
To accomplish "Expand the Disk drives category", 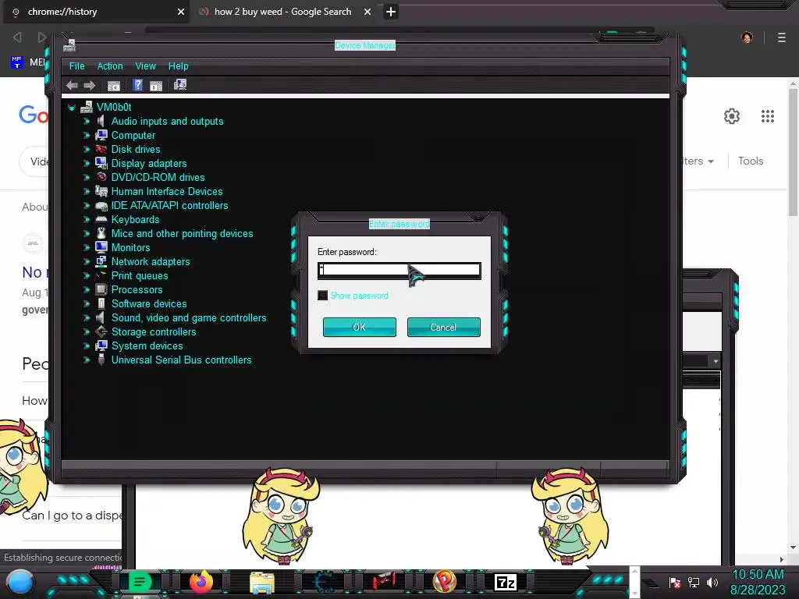I will pyautogui.click(x=86, y=149).
